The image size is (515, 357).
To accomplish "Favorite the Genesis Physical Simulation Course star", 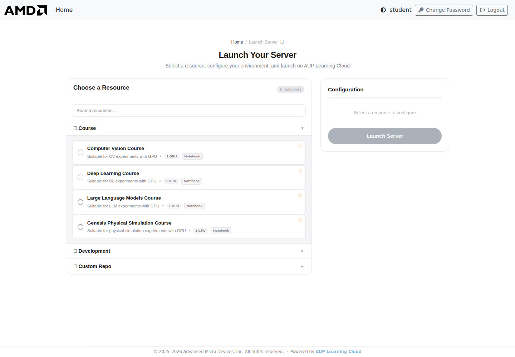I will coord(300,220).
